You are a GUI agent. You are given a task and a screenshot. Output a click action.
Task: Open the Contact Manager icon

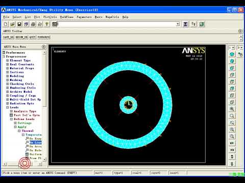pos(202,24)
